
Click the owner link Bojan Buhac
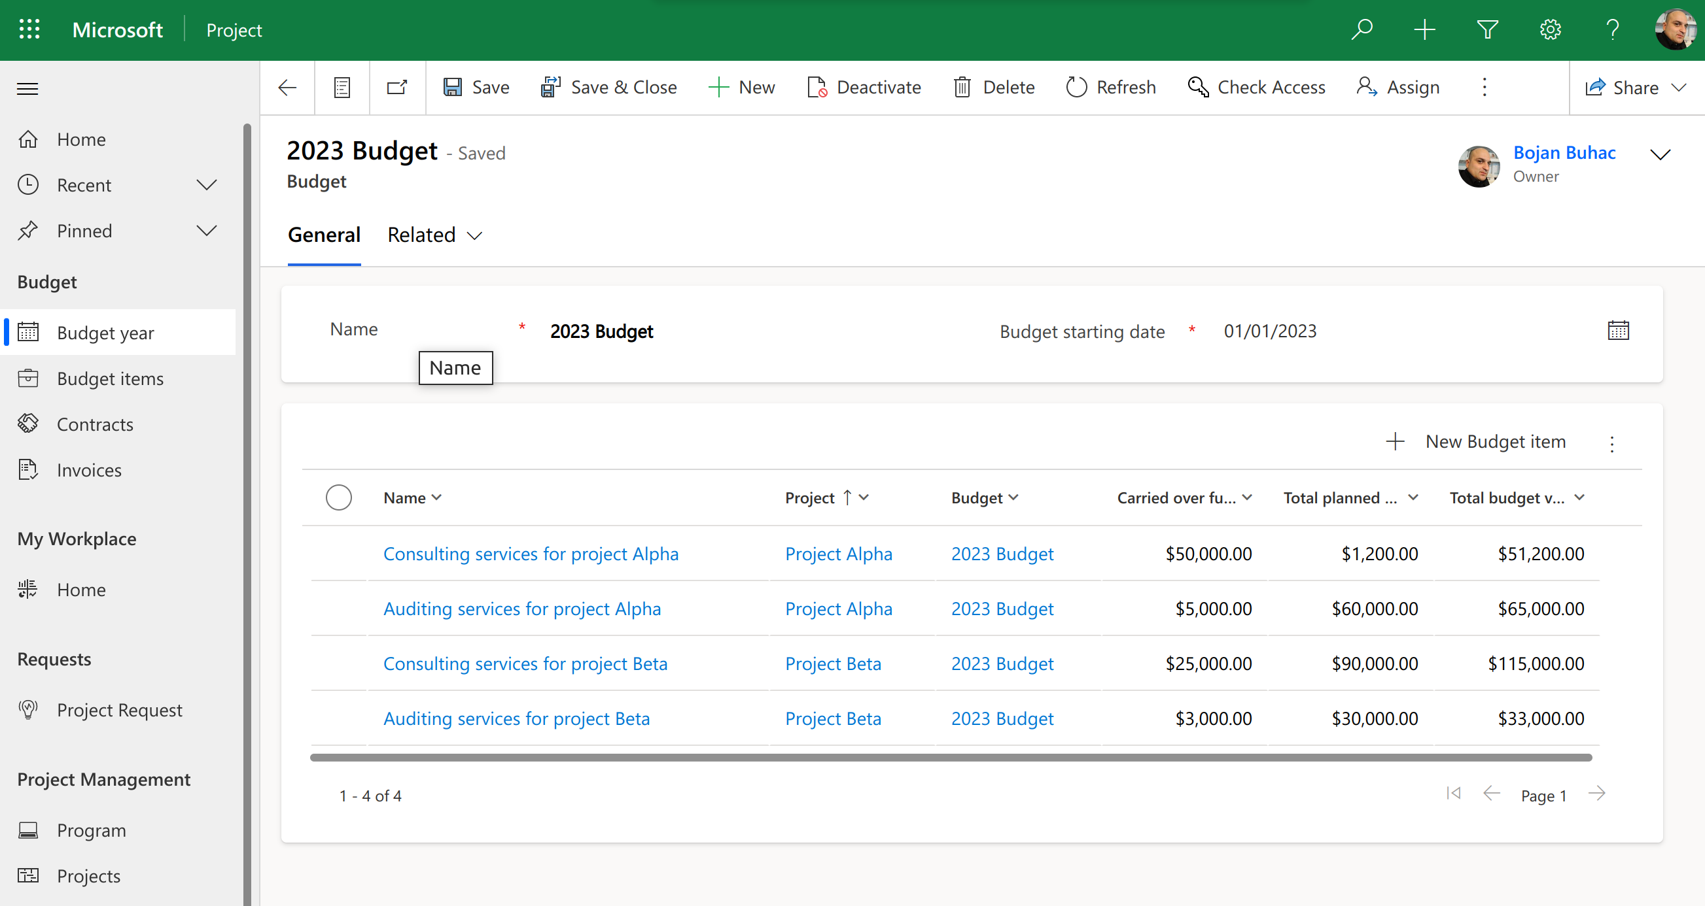[x=1564, y=153]
